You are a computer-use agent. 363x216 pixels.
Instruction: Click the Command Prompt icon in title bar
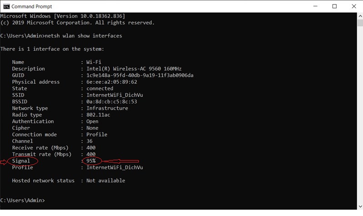coord(6,6)
